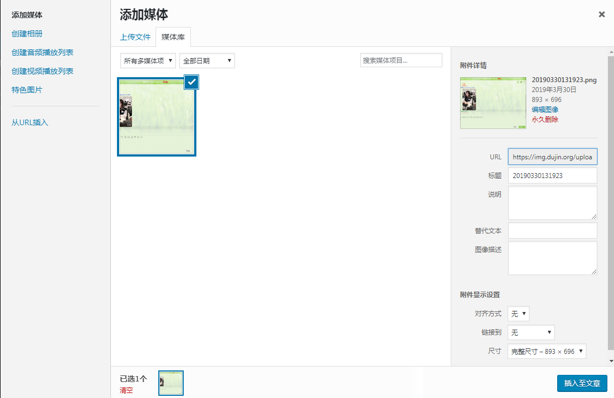Click the dimensions text 893 × 696 under the date

click(x=547, y=100)
